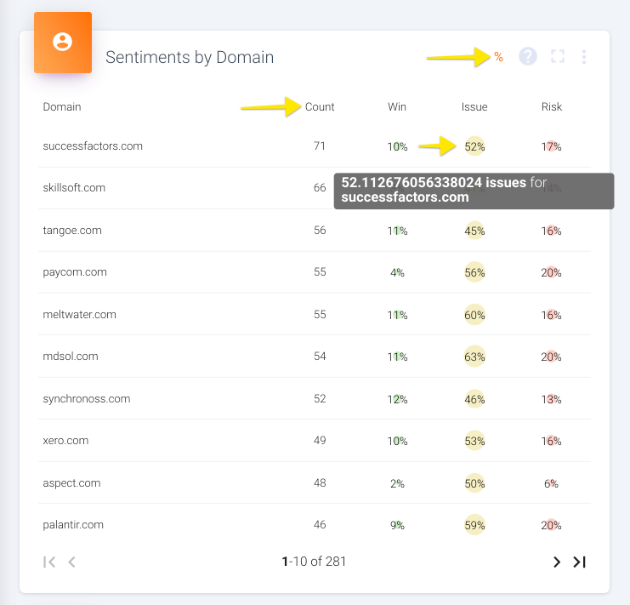Click the 9% win value for palantir.com
The width and height of the screenshot is (630, 605).
(x=397, y=525)
